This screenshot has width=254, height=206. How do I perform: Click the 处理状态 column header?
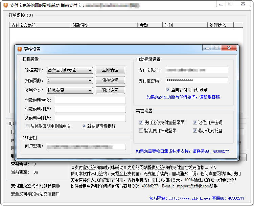[x=220, y=25]
